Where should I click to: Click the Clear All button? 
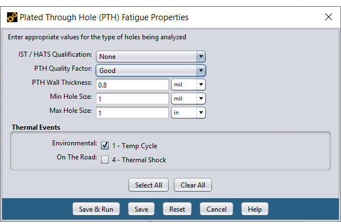pyautogui.click(x=193, y=185)
